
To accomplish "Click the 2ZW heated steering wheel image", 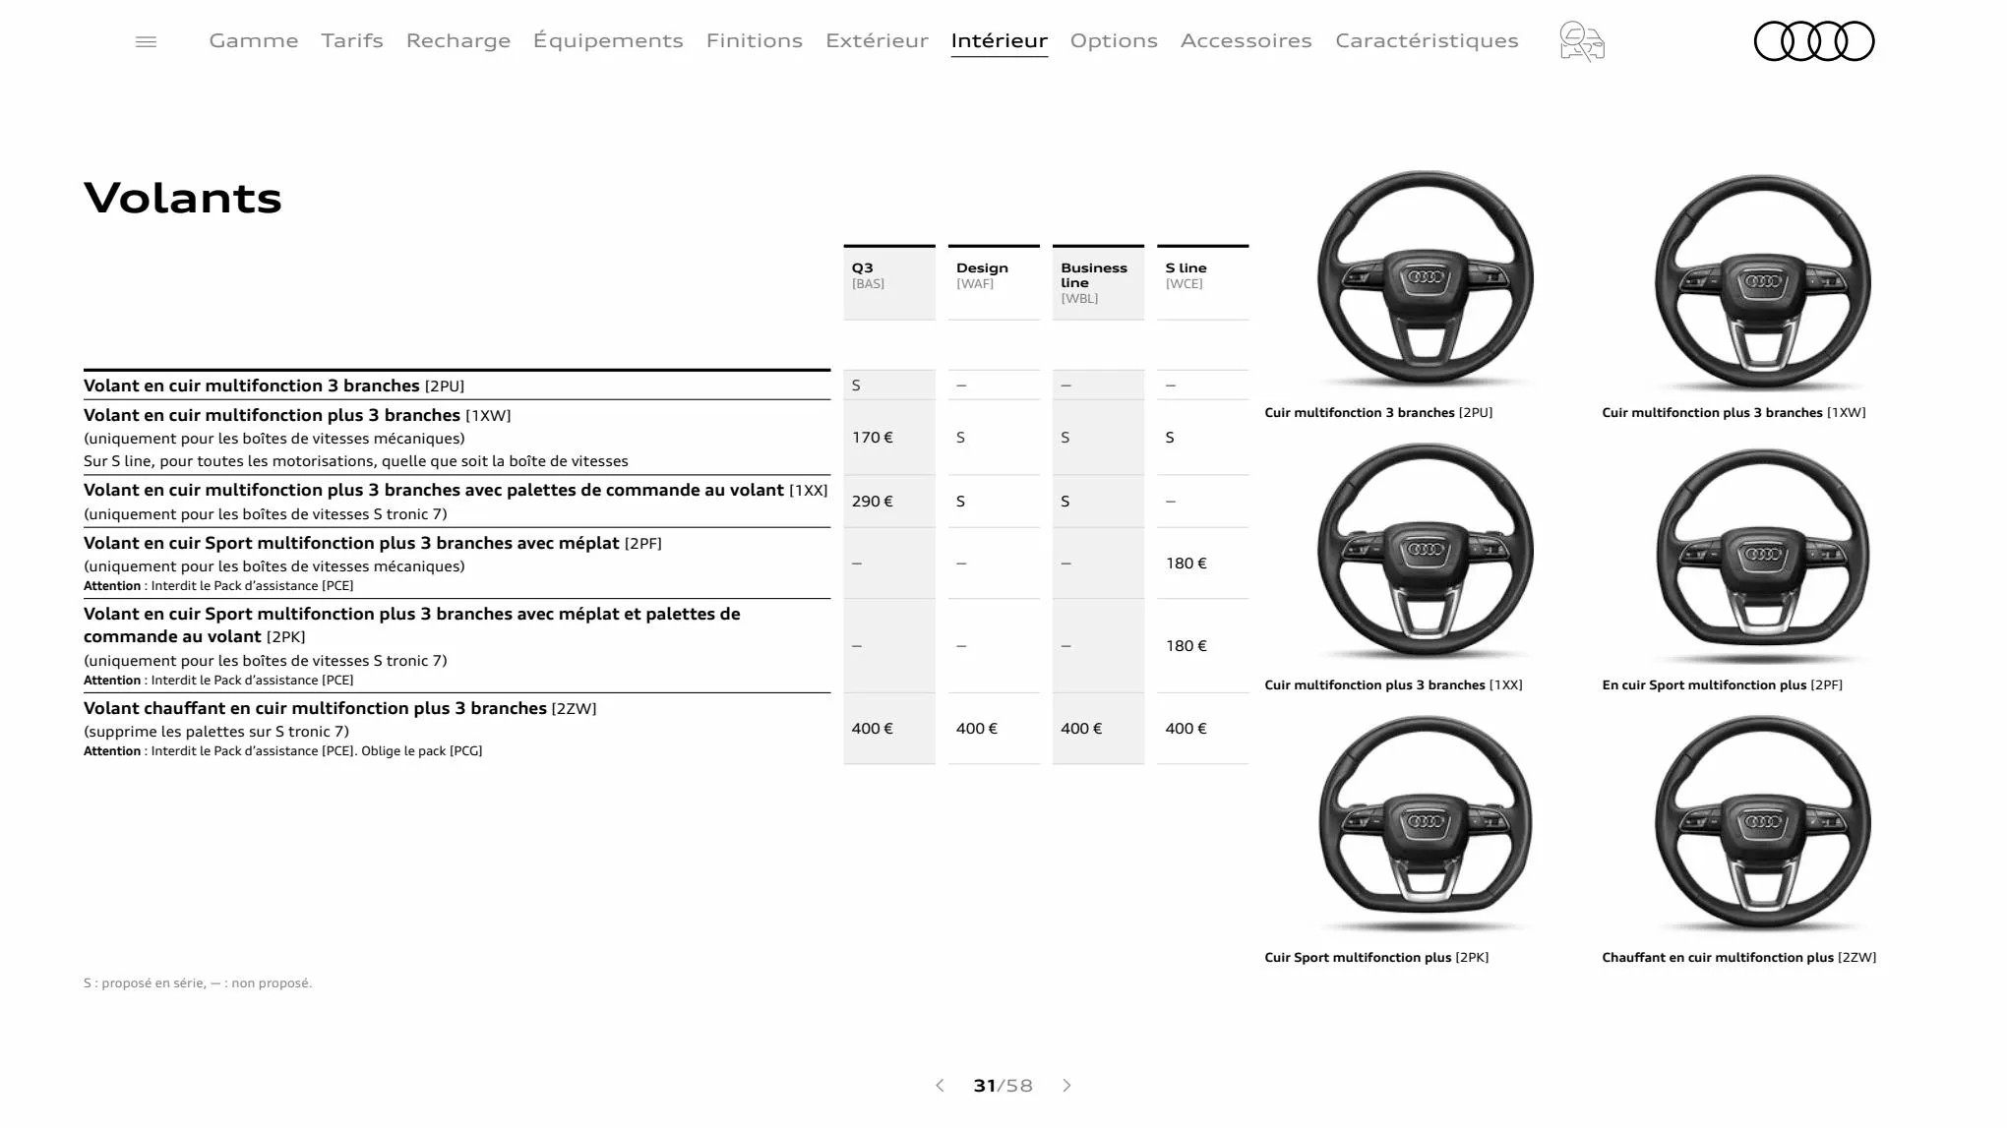I will (1763, 824).
